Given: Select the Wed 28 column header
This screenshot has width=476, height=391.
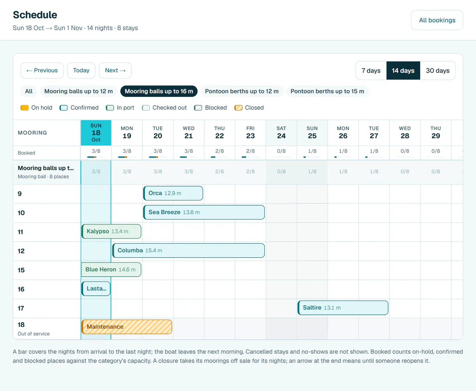Looking at the screenshot, I should tap(405, 133).
